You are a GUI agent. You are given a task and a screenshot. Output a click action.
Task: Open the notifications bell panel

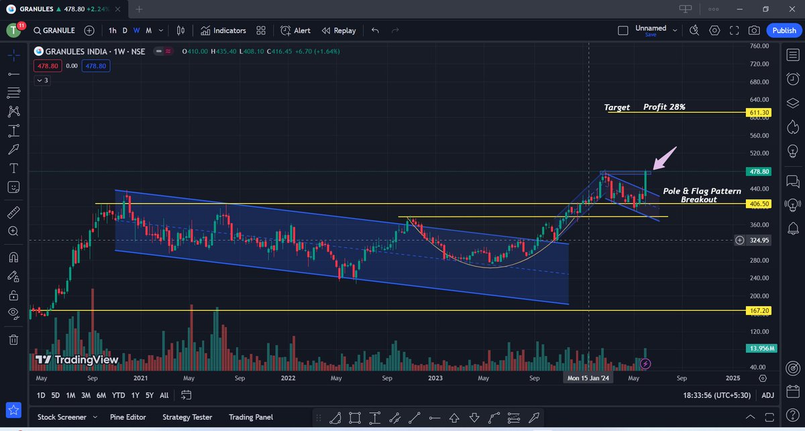[793, 229]
